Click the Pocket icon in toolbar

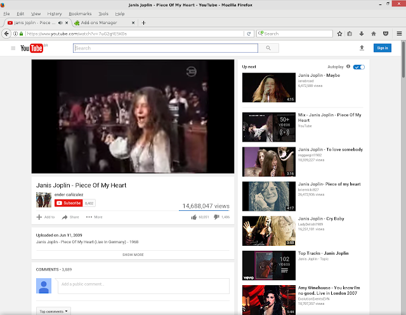pos(386,34)
